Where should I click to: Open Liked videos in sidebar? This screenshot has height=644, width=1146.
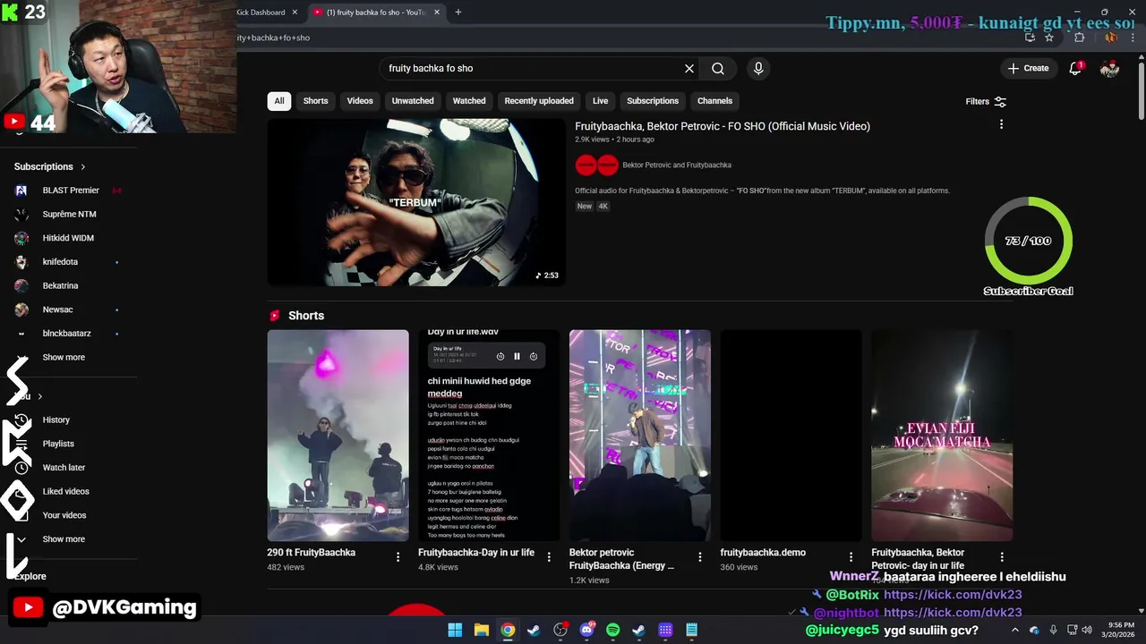(65, 491)
